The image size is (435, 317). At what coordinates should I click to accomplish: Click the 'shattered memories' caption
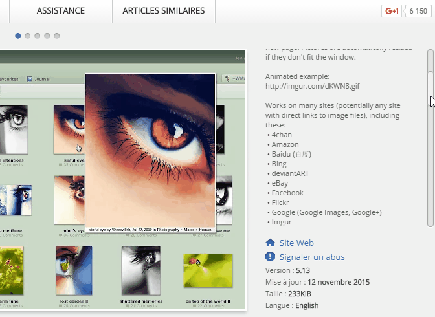141,301
